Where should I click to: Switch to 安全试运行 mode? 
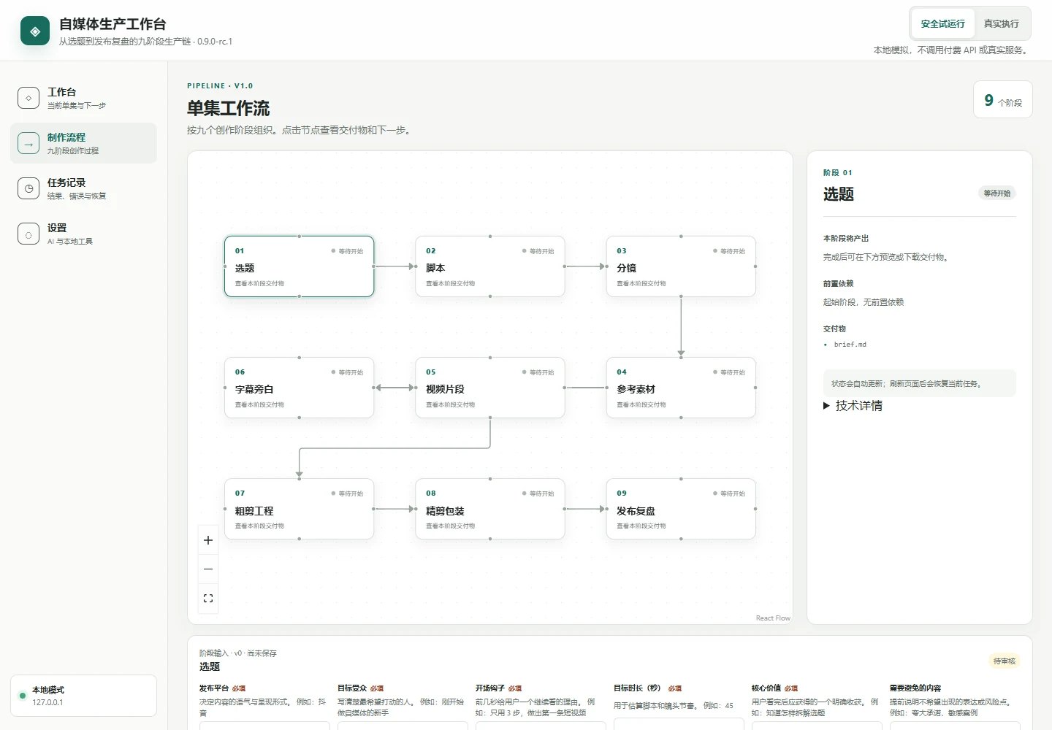(942, 24)
